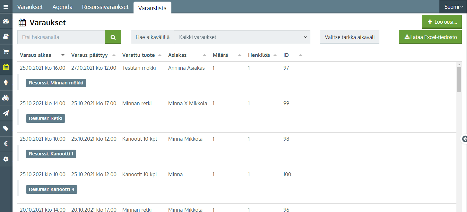The image size is (467, 212).
Task: Sort by Määrä column
Action: [x=227, y=55]
